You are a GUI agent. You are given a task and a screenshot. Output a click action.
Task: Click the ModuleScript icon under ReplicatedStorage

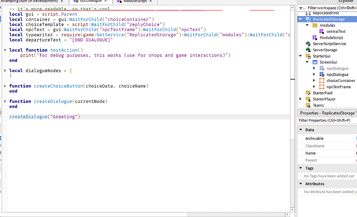pos(314,37)
